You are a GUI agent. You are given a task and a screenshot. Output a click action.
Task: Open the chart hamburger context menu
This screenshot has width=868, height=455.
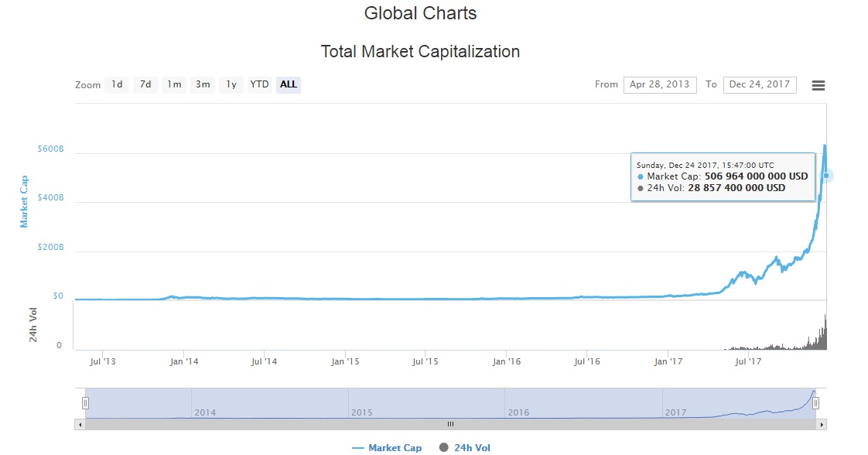pyautogui.click(x=818, y=85)
